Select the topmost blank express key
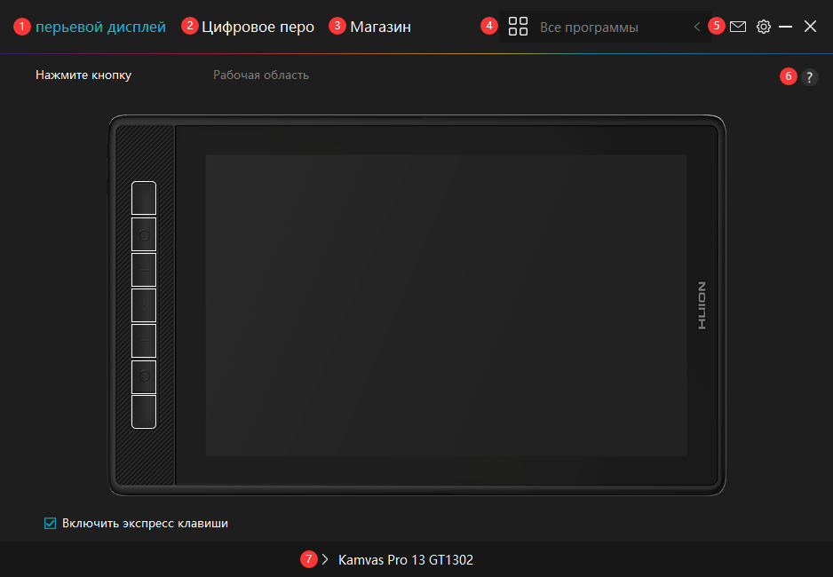Viewport: 833px width, 577px height. pos(144,198)
